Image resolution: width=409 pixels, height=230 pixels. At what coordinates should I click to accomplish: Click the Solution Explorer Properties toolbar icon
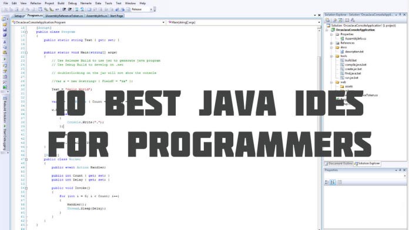[328, 20]
